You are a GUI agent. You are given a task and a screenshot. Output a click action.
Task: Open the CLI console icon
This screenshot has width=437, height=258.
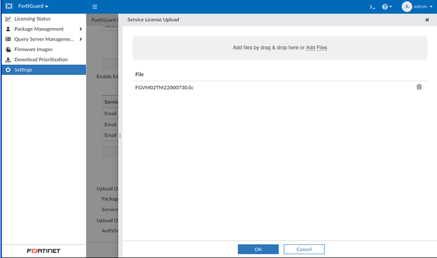pos(372,6)
